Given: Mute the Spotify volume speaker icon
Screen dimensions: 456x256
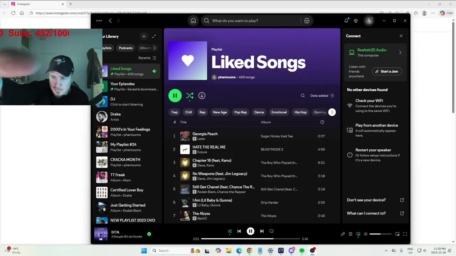Looking at the screenshot, I should [x=366, y=234].
